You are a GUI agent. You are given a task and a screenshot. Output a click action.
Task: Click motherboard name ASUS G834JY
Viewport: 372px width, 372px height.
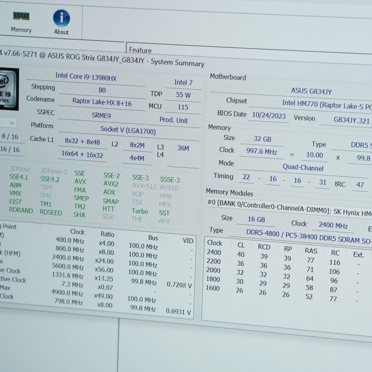[x=311, y=91]
